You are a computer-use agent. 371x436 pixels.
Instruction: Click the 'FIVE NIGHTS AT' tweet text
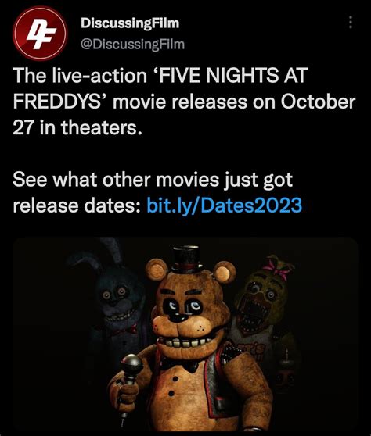pyautogui.click(x=232, y=76)
